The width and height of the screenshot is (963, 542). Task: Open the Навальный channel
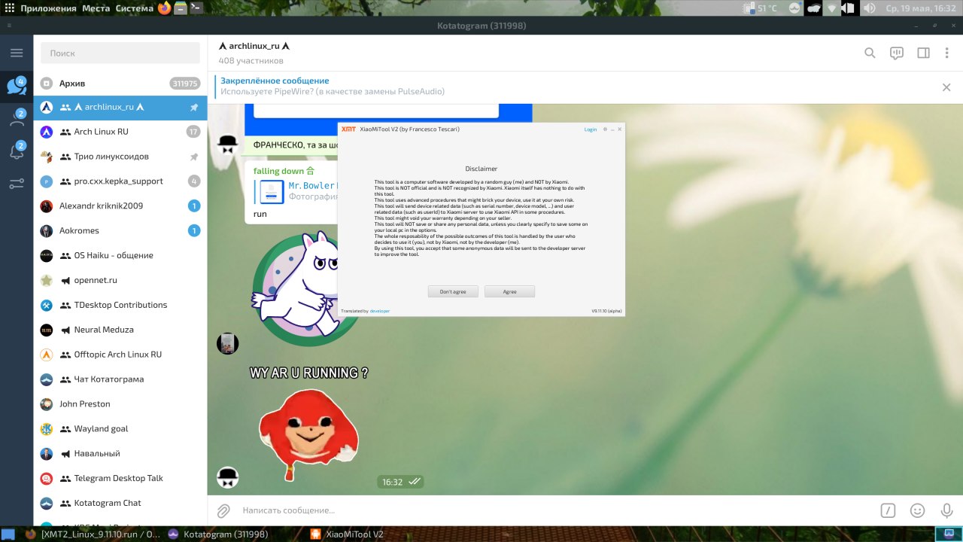120,453
